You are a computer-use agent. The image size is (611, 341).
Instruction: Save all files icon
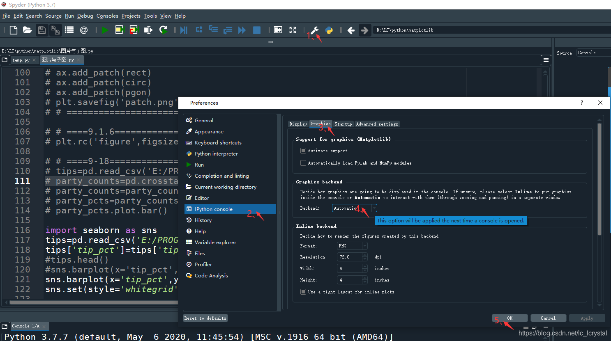[55, 30]
